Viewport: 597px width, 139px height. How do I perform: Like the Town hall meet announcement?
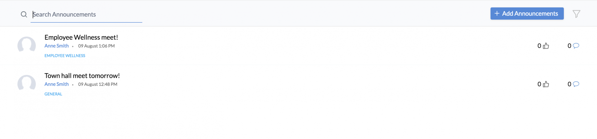click(546, 84)
